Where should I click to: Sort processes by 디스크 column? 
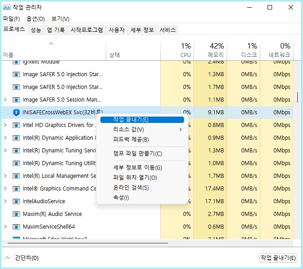243,51
